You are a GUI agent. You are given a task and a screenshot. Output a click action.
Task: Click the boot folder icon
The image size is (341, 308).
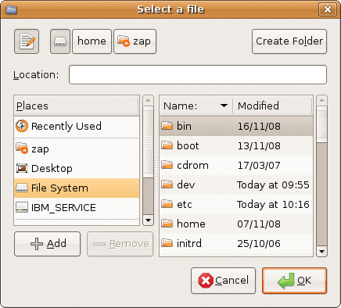point(167,145)
